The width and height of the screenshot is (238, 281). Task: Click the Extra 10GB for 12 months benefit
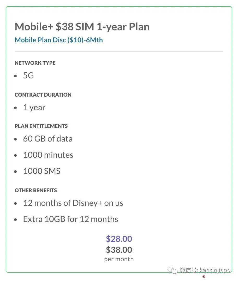tap(70, 219)
